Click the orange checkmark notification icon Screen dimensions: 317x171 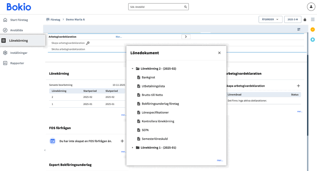[x=312, y=29]
